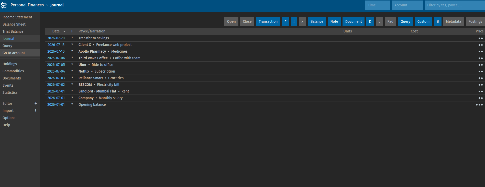Open the 2026-07-10 date link

point(56,51)
